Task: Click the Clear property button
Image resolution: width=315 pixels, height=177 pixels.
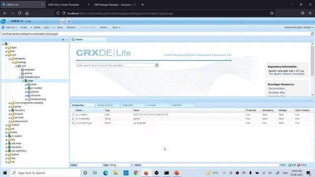Action: tap(302, 165)
